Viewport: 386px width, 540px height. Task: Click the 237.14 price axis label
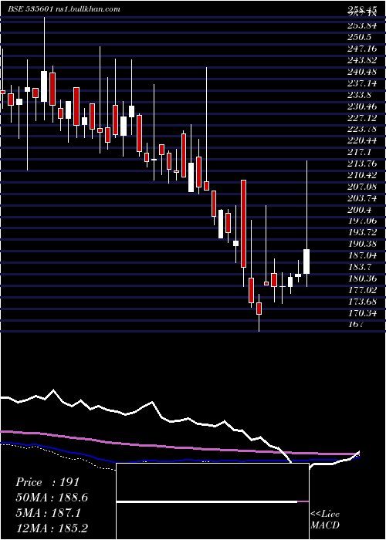[361, 83]
